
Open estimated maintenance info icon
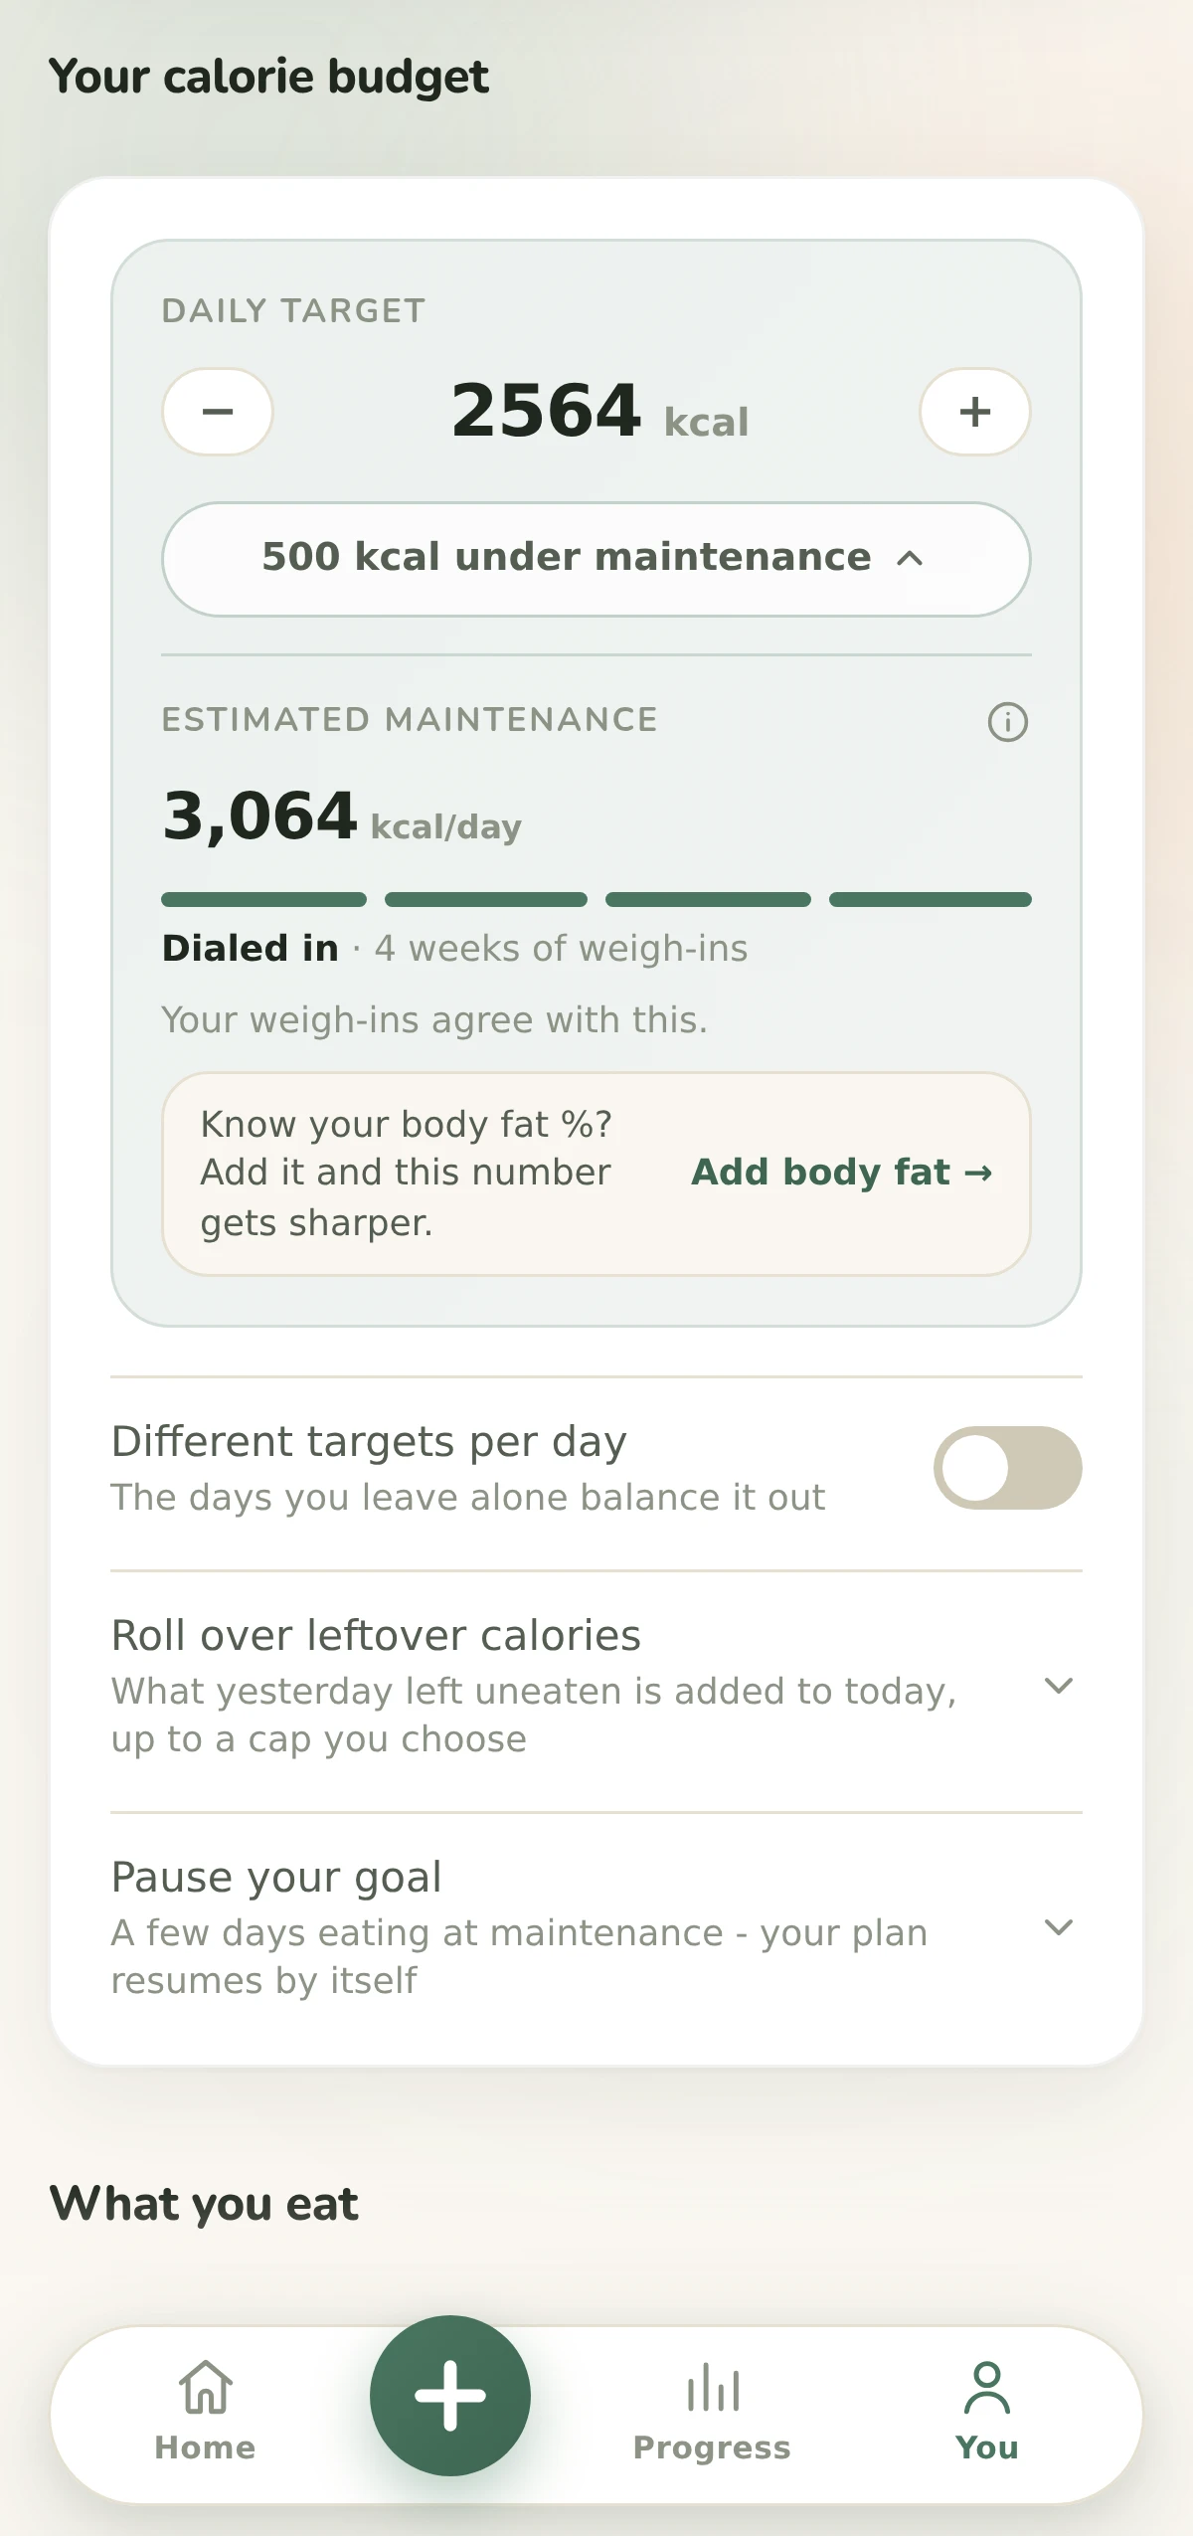pos(1008,722)
